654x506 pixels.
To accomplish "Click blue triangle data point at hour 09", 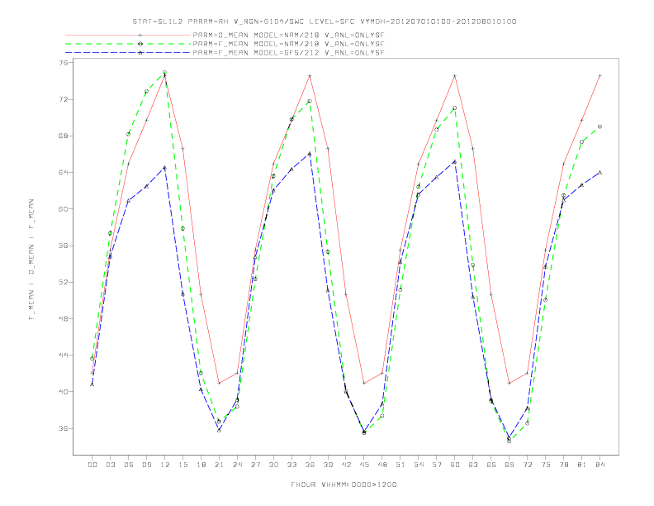I will (x=147, y=186).
